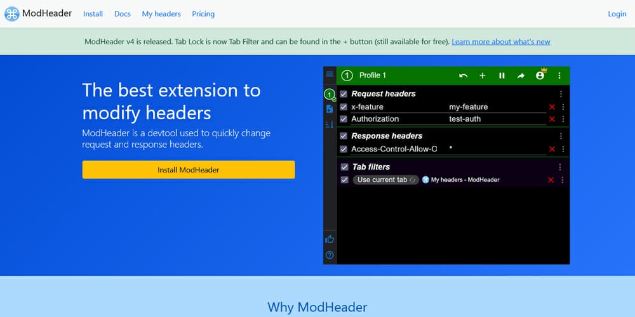Click the add profile file icon in sidebar
Screen dimensions: 635x317
pos(330,109)
